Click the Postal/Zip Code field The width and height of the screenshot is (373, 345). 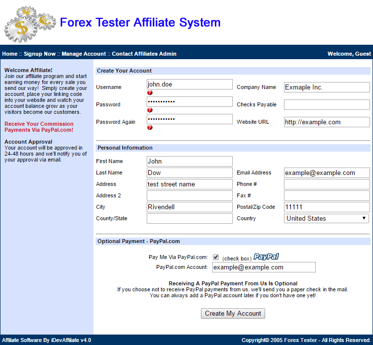point(327,207)
